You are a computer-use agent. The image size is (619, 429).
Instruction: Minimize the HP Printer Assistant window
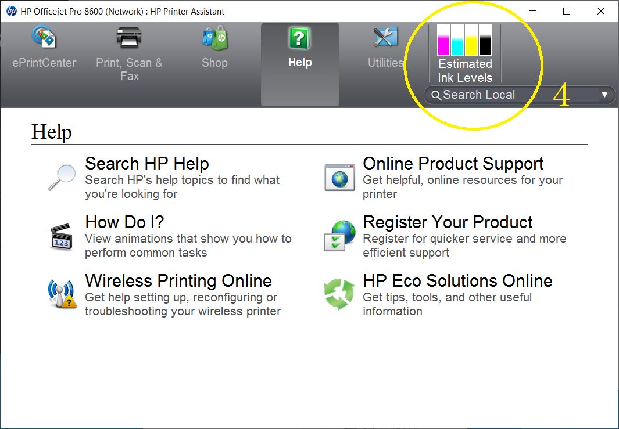(532, 11)
